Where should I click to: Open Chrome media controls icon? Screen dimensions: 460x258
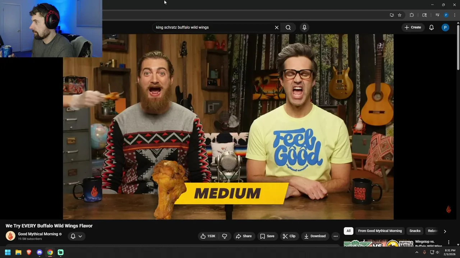point(437,15)
